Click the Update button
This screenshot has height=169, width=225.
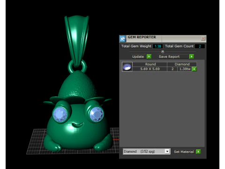click(x=139, y=56)
